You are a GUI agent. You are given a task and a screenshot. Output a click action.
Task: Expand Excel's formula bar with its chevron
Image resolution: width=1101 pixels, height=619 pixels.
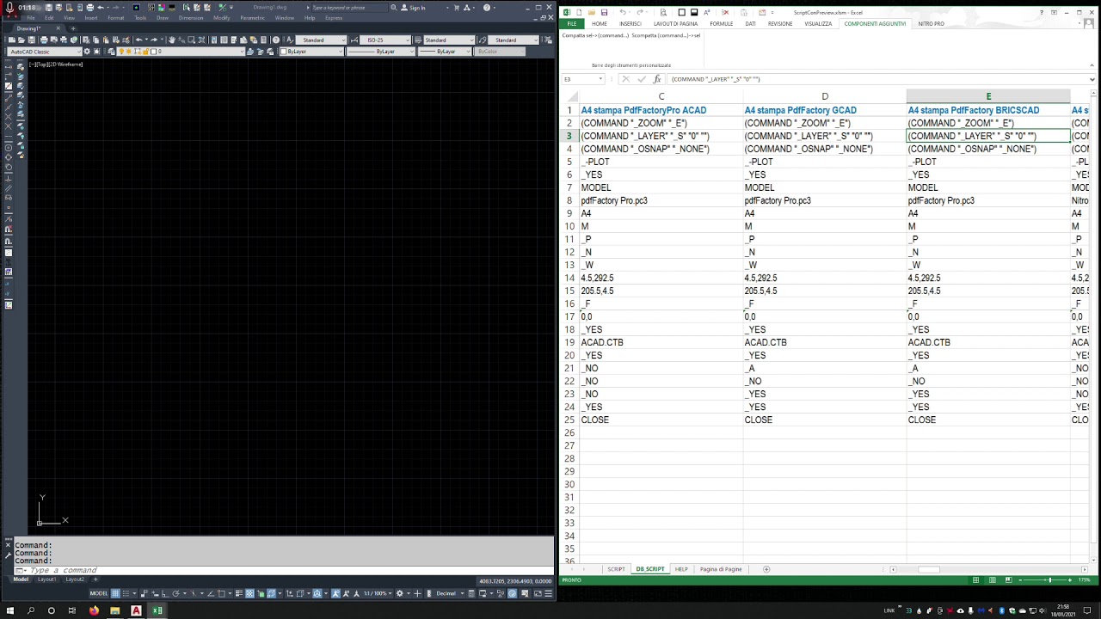(1092, 79)
